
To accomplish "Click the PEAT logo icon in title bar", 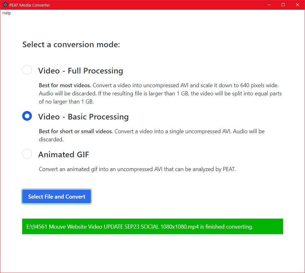I will click(x=5, y=5).
